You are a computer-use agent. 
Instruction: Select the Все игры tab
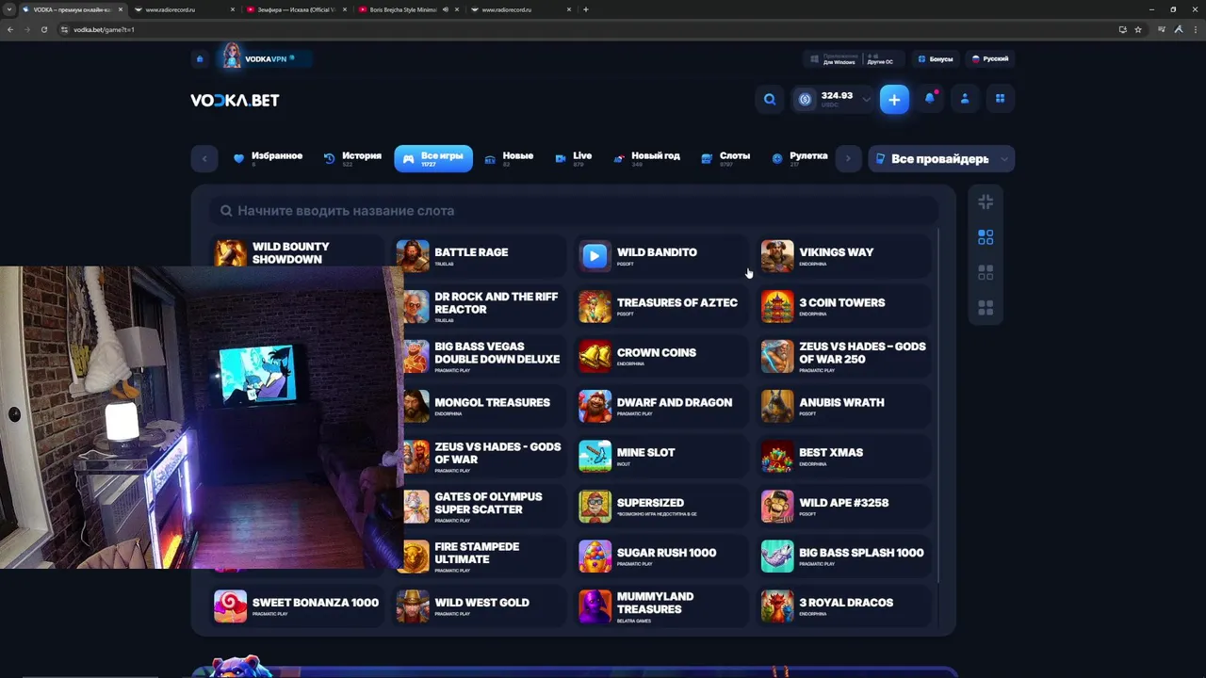point(433,158)
